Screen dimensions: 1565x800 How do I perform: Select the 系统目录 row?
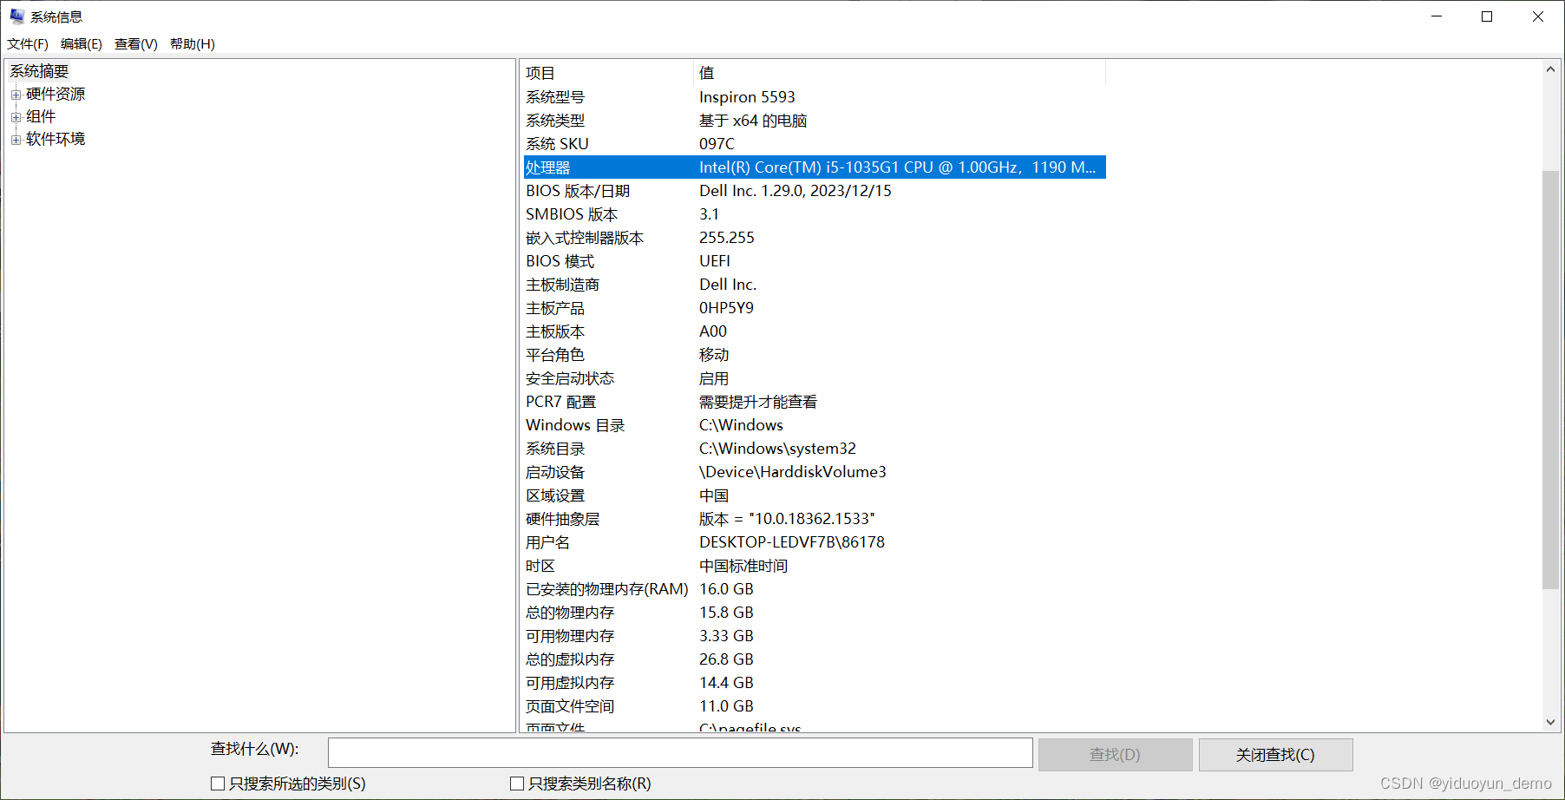tap(815, 449)
